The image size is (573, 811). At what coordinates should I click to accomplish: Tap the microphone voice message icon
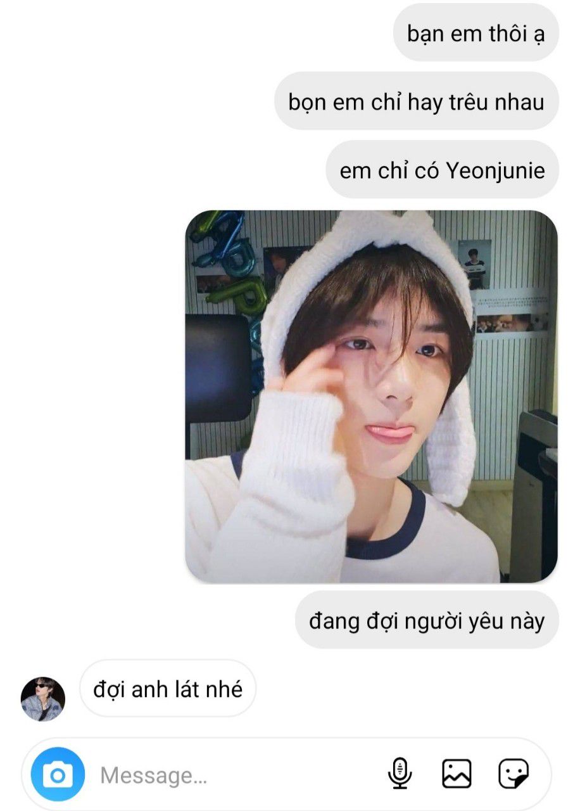(400, 774)
